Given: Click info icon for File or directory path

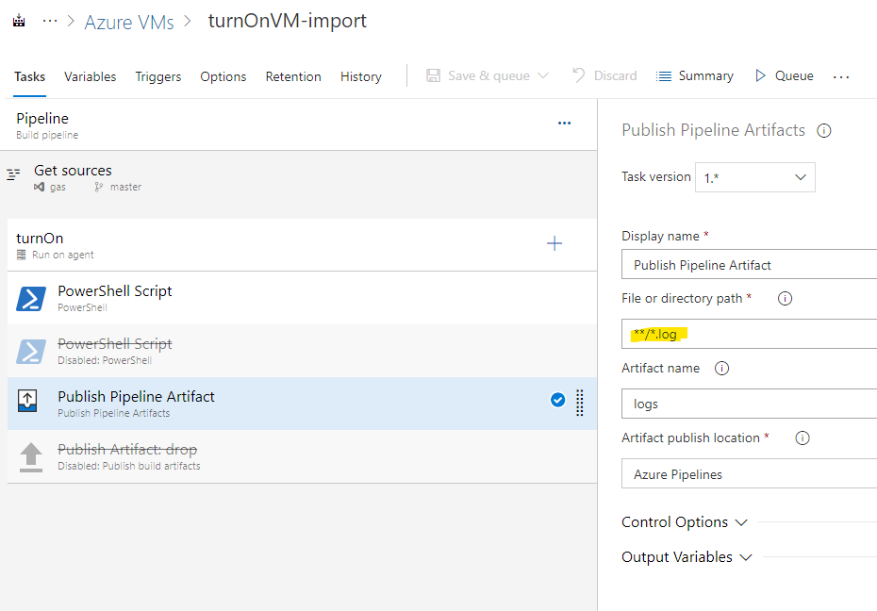Looking at the screenshot, I should point(785,299).
